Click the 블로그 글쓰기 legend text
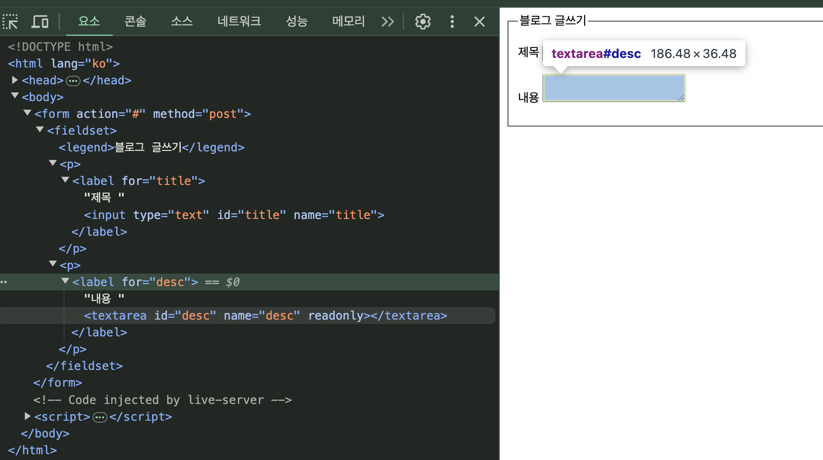This screenshot has width=823, height=460. click(x=553, y=20)
